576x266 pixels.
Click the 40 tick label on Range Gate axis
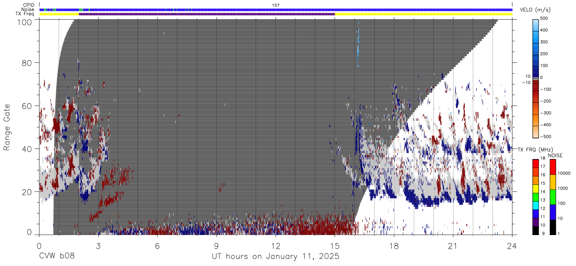click(x=28, y=149)
